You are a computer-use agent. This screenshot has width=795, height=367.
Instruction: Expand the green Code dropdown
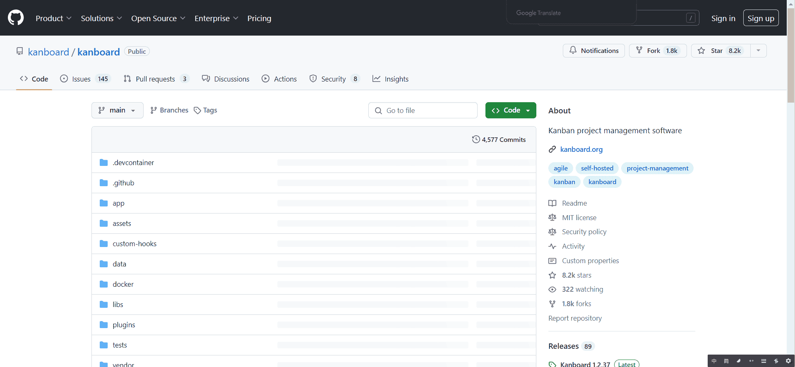(x=510, y=110)
